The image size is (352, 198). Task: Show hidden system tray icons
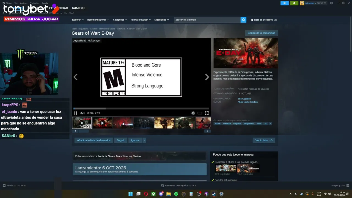[x=290, y=194]
